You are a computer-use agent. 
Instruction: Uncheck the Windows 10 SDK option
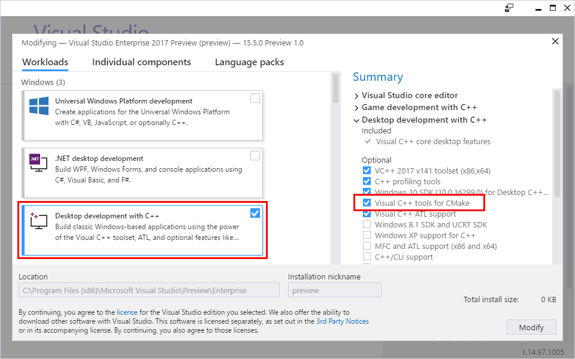367,191
